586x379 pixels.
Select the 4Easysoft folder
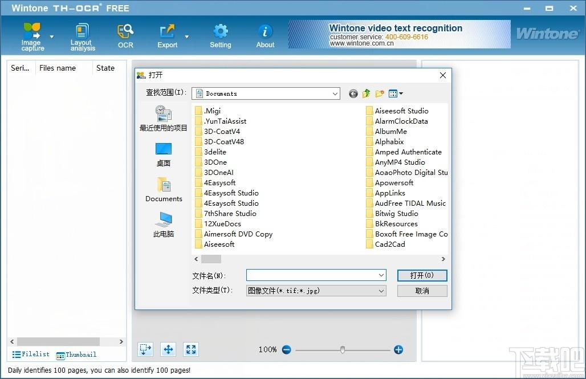[x=215, y=183]
